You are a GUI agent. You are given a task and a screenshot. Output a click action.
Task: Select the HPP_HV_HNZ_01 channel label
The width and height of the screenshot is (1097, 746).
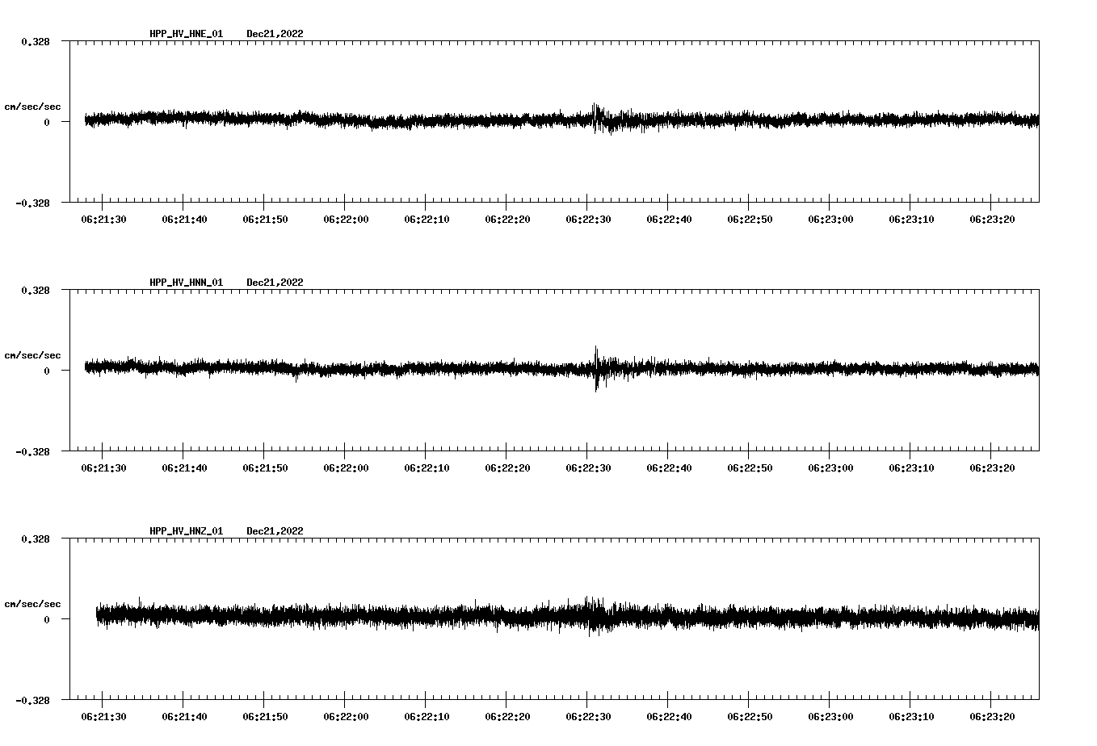pos(186,531)
